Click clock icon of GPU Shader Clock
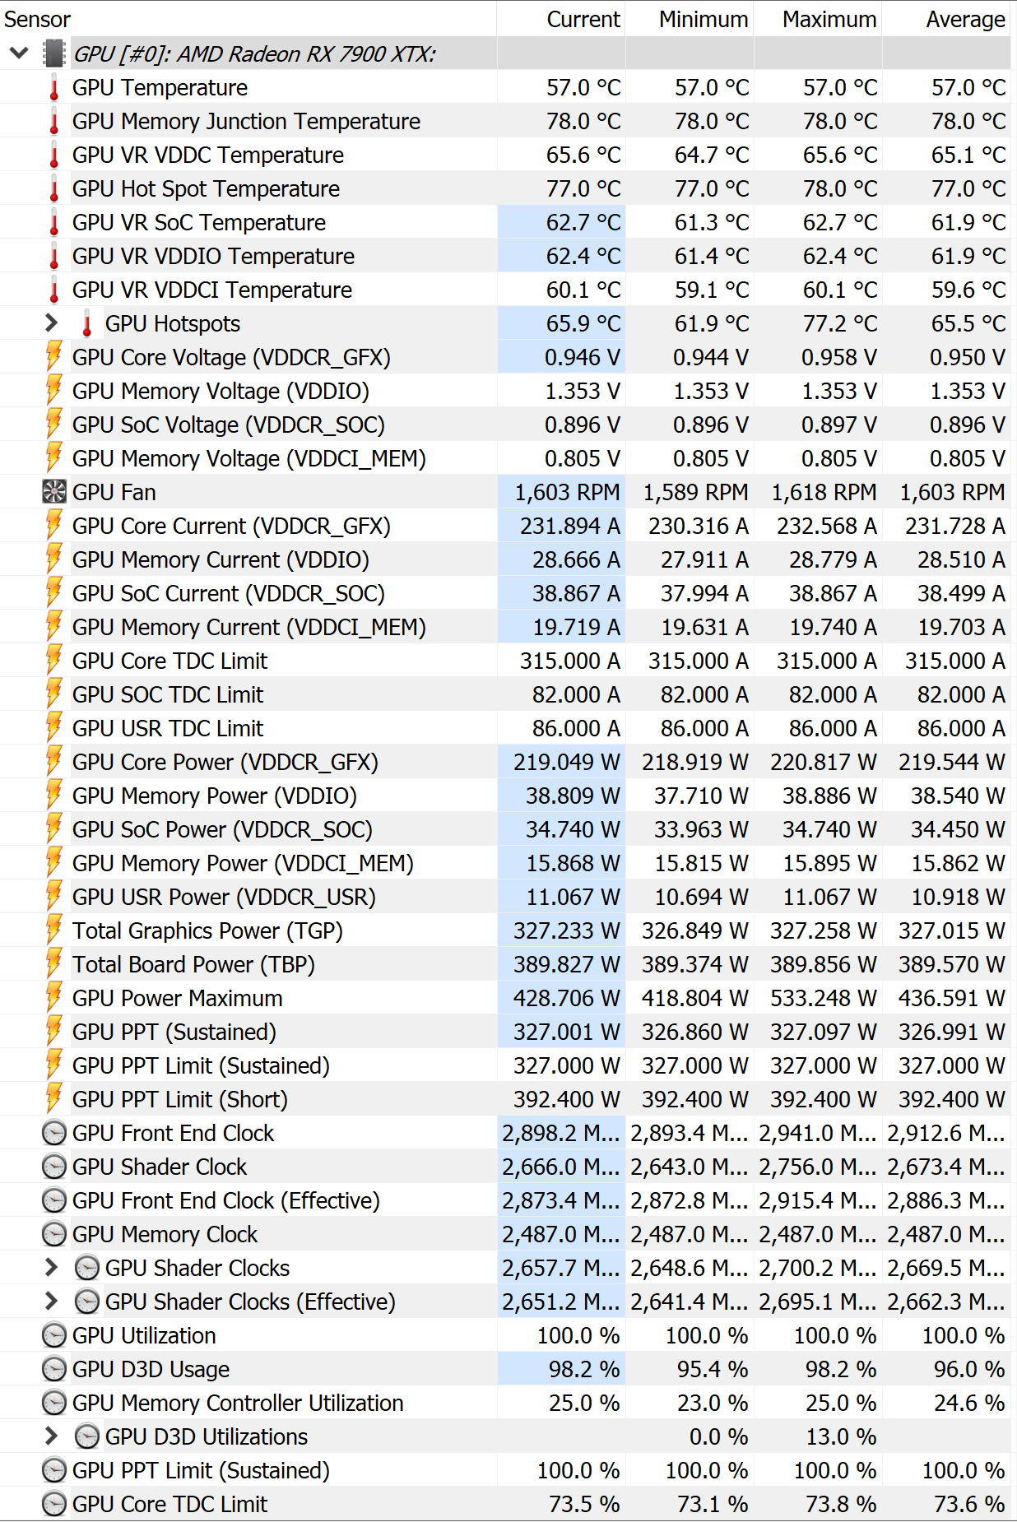 (54, 1167)
